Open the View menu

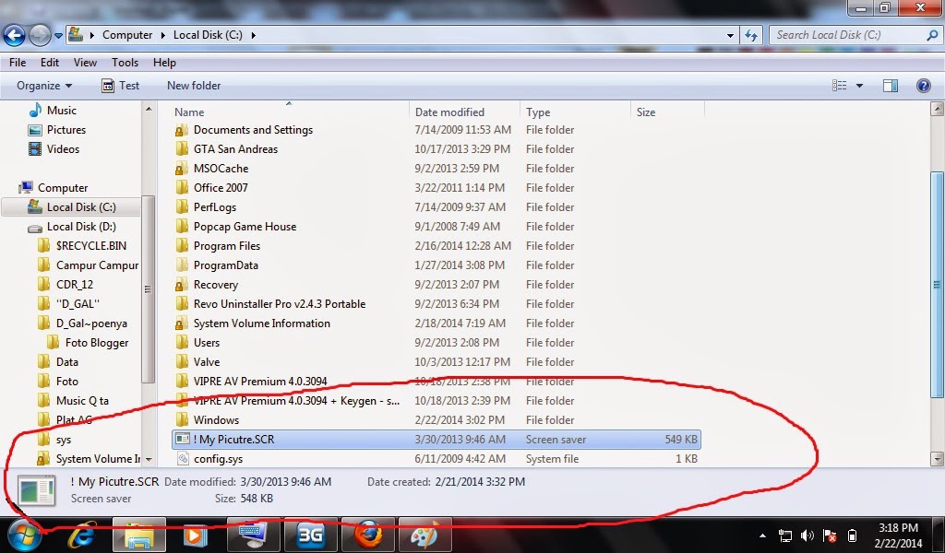pos(85,62)
